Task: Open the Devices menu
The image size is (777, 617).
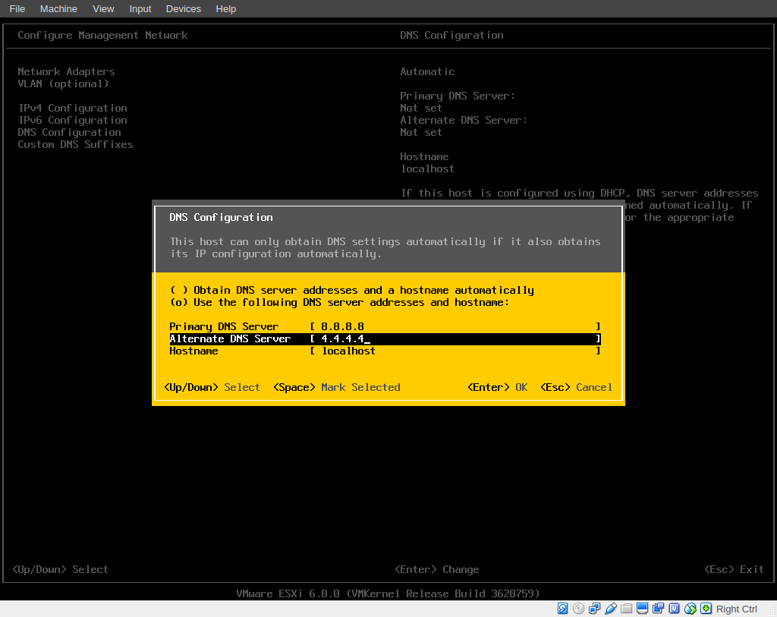Action: tap(183, 8)
